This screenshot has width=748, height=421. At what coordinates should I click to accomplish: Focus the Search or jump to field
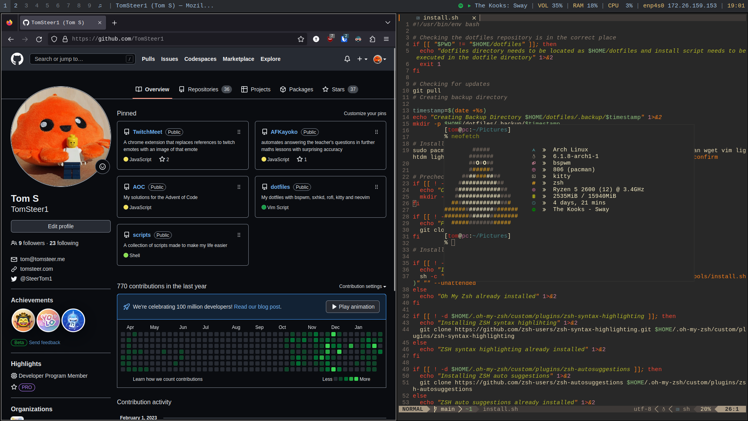pos(83,59)
